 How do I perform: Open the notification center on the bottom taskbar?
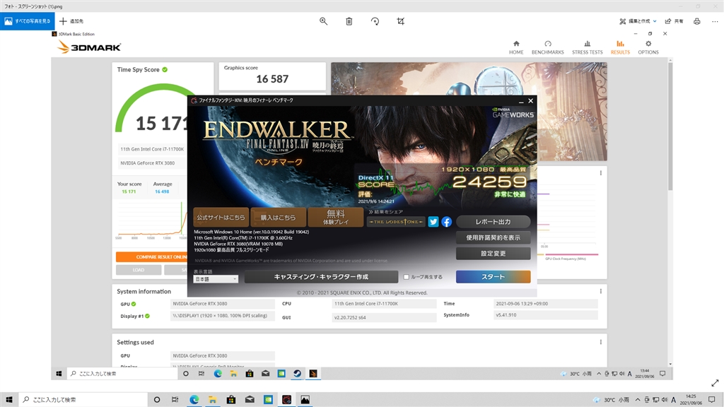(711, 400)
